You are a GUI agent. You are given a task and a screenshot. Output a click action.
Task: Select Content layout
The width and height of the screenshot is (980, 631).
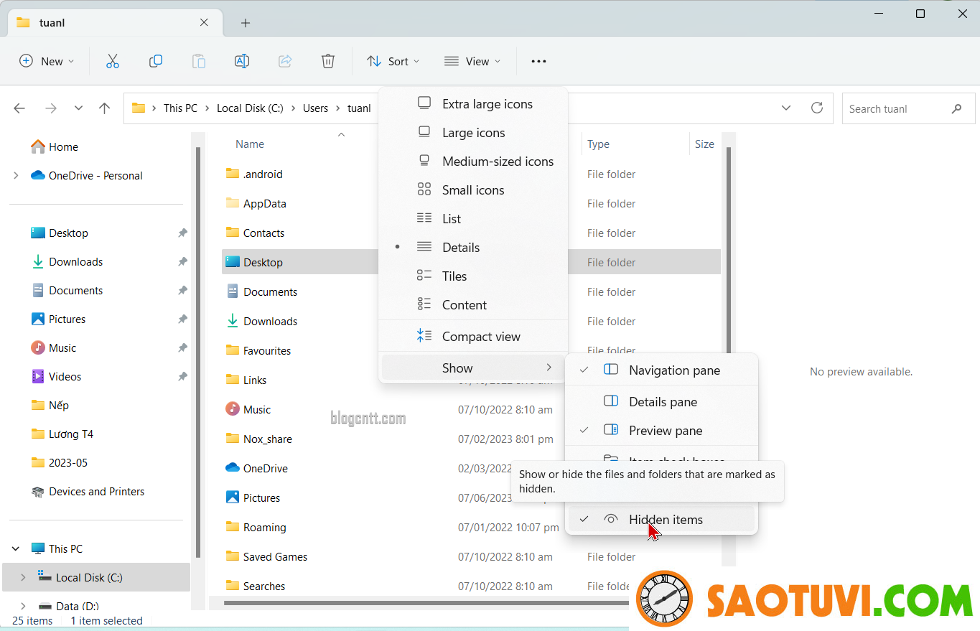[473, 305]
